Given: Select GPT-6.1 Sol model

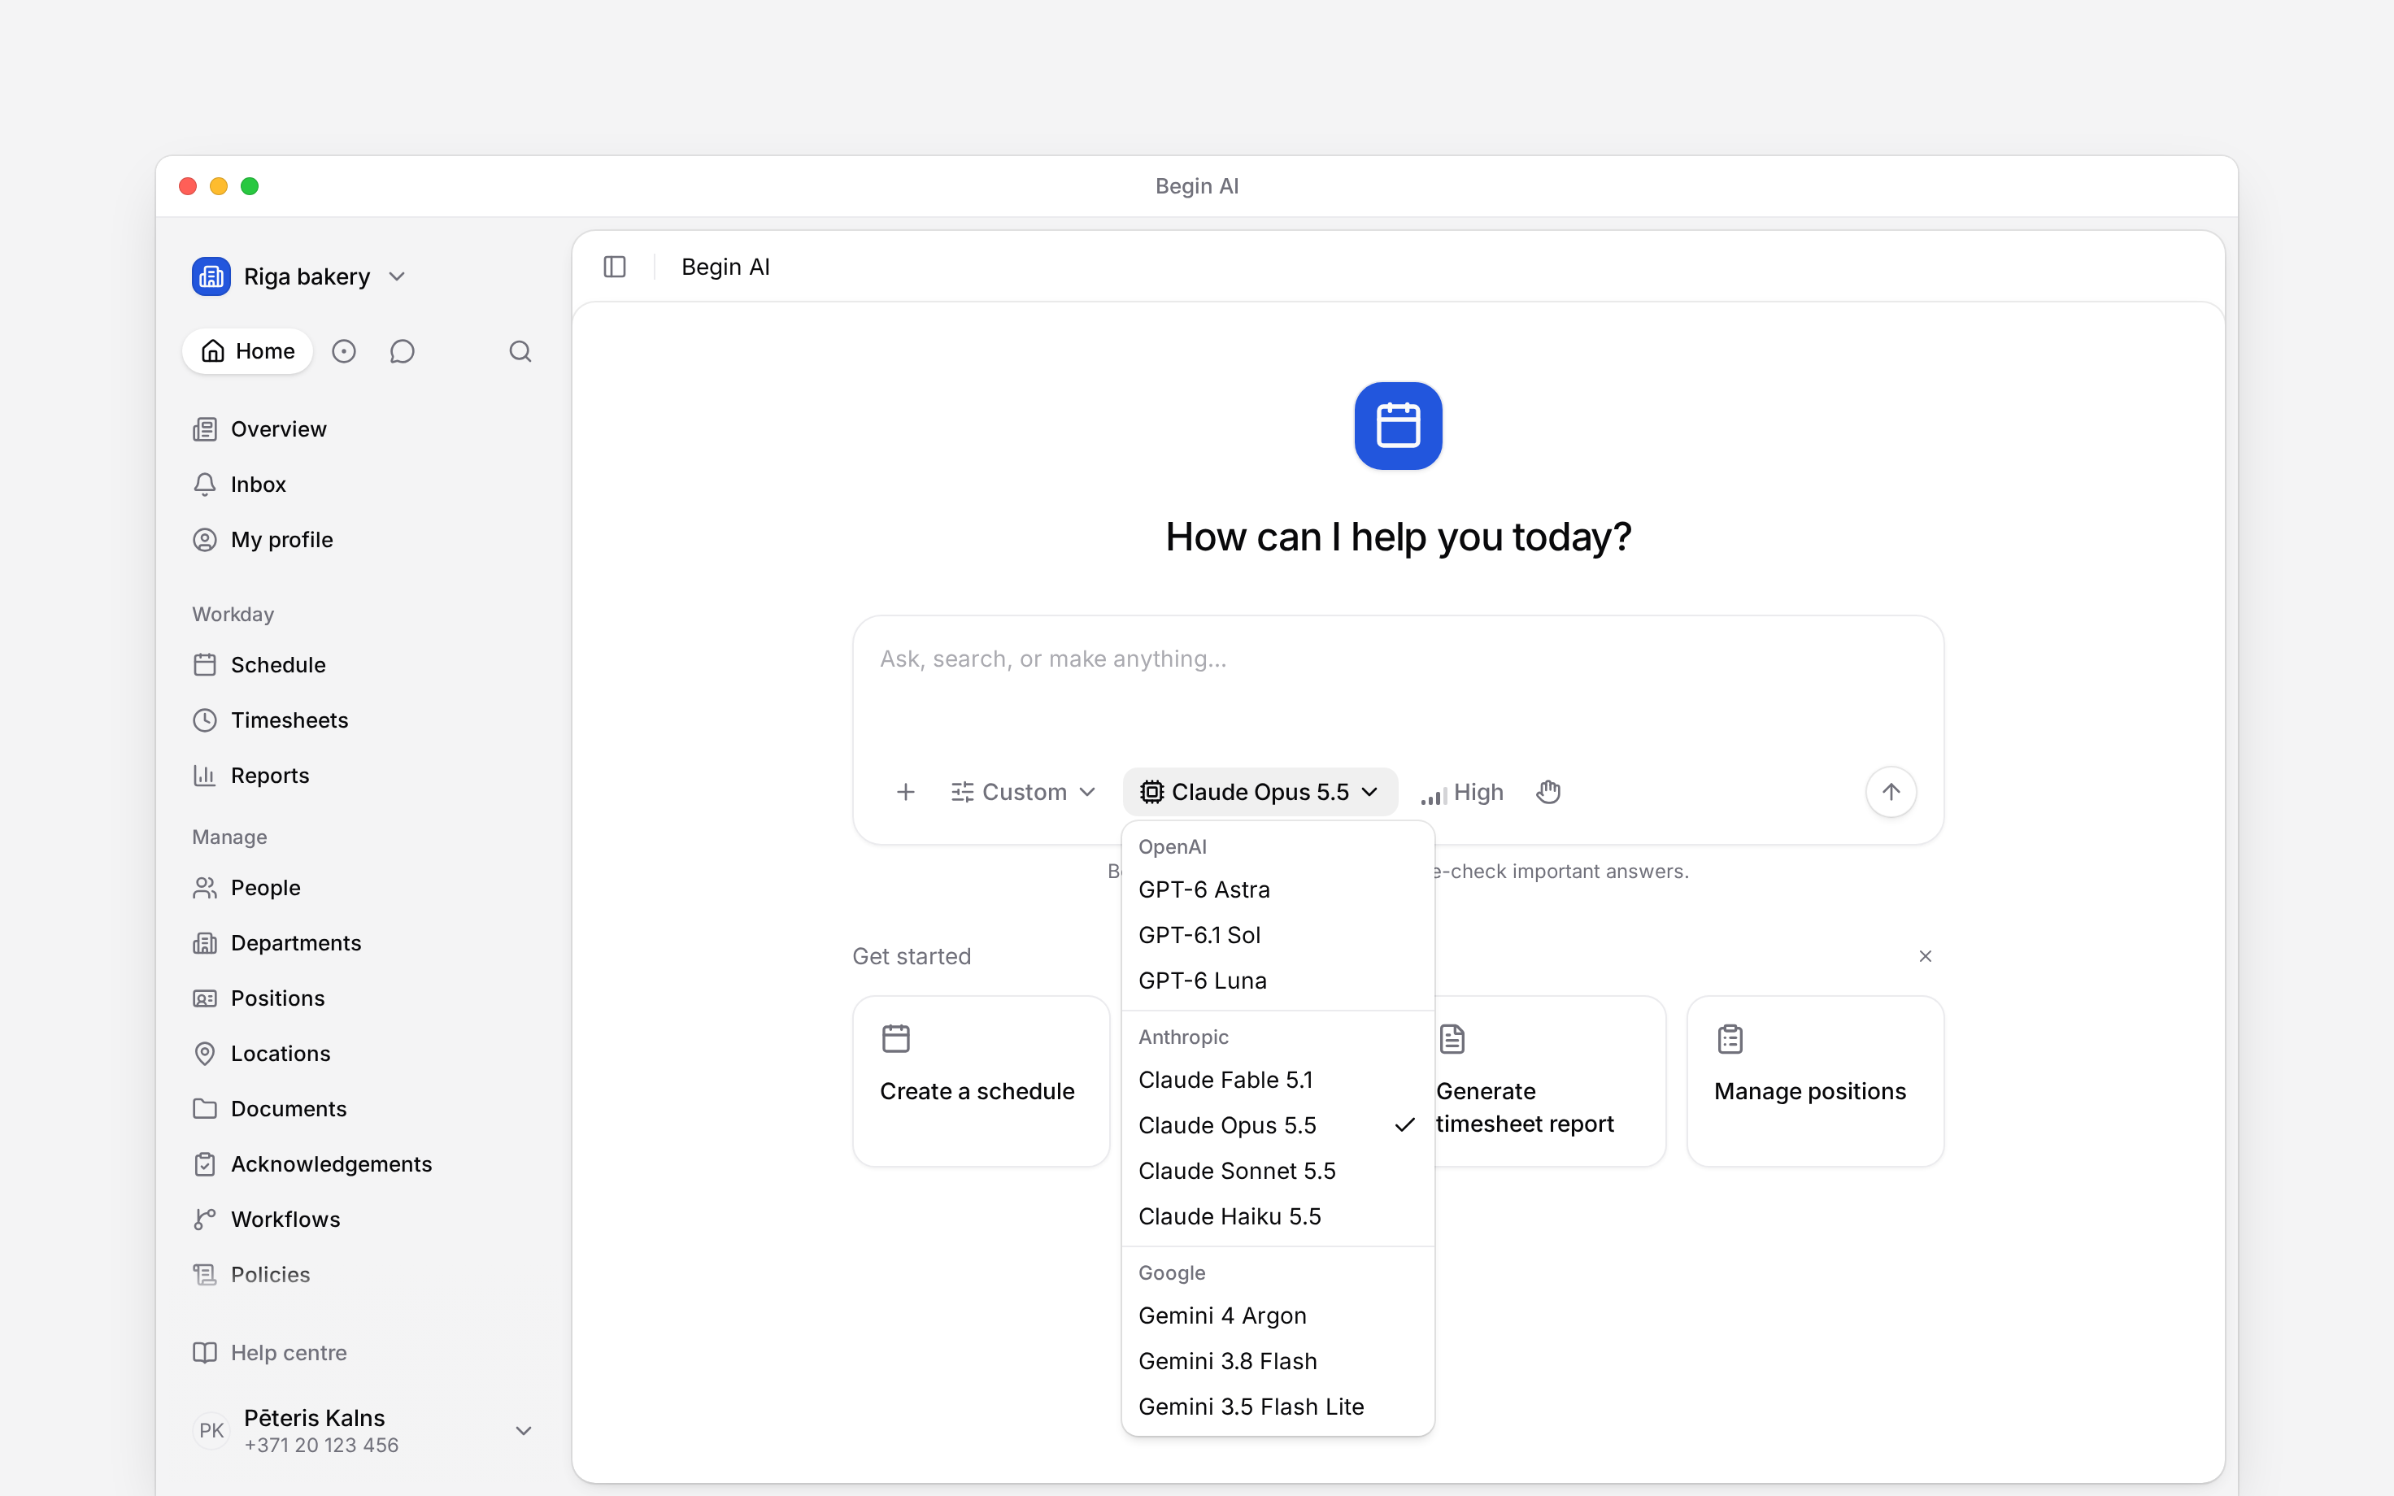Looking at the screenshot, I should pos(1278,935).
